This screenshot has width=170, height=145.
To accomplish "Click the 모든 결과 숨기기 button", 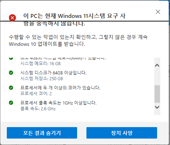I will click(x=42, y=133).
